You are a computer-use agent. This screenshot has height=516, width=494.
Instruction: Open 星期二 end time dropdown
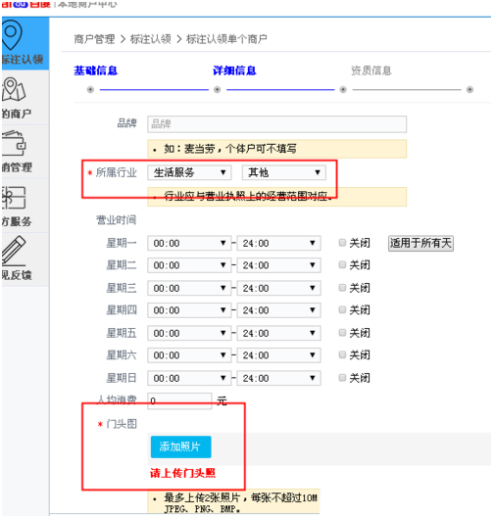click(278, 265)
